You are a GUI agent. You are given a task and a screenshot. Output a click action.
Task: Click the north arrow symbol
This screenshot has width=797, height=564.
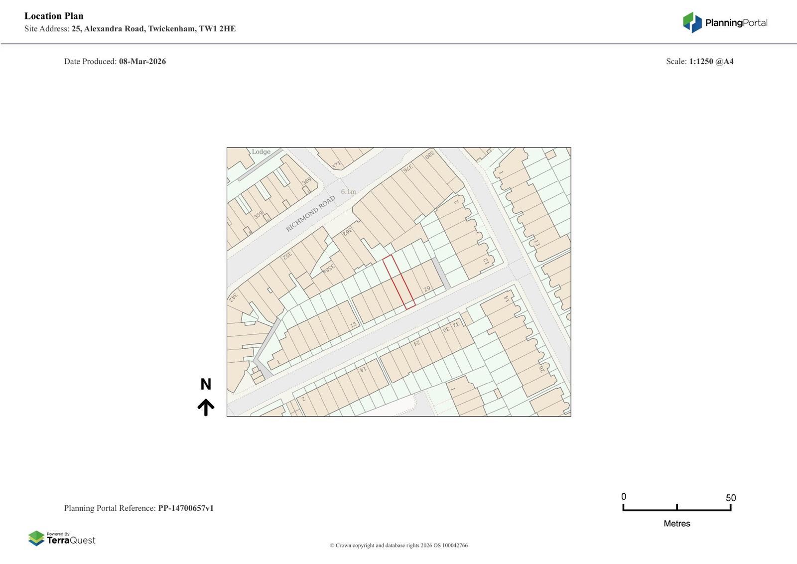point(206,407)
